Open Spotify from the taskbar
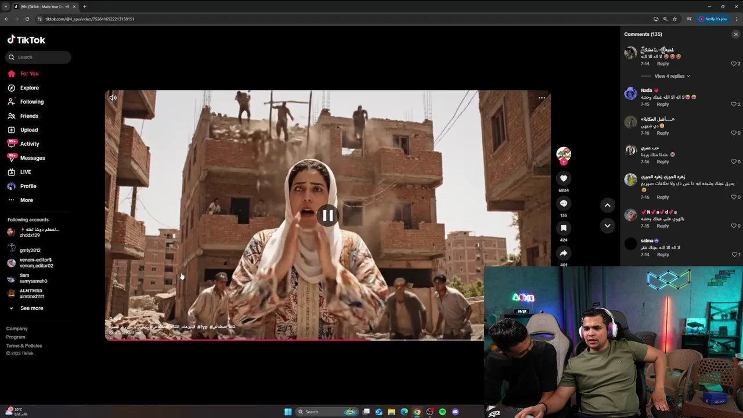Viewport: 743px width, 418px height. (442, 412)
